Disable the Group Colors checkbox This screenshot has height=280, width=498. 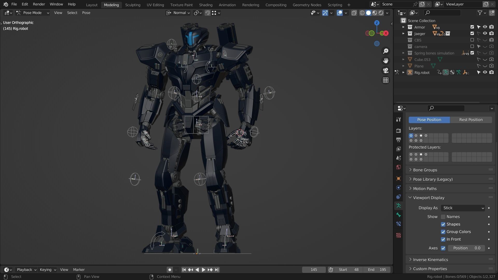point(443,232)
